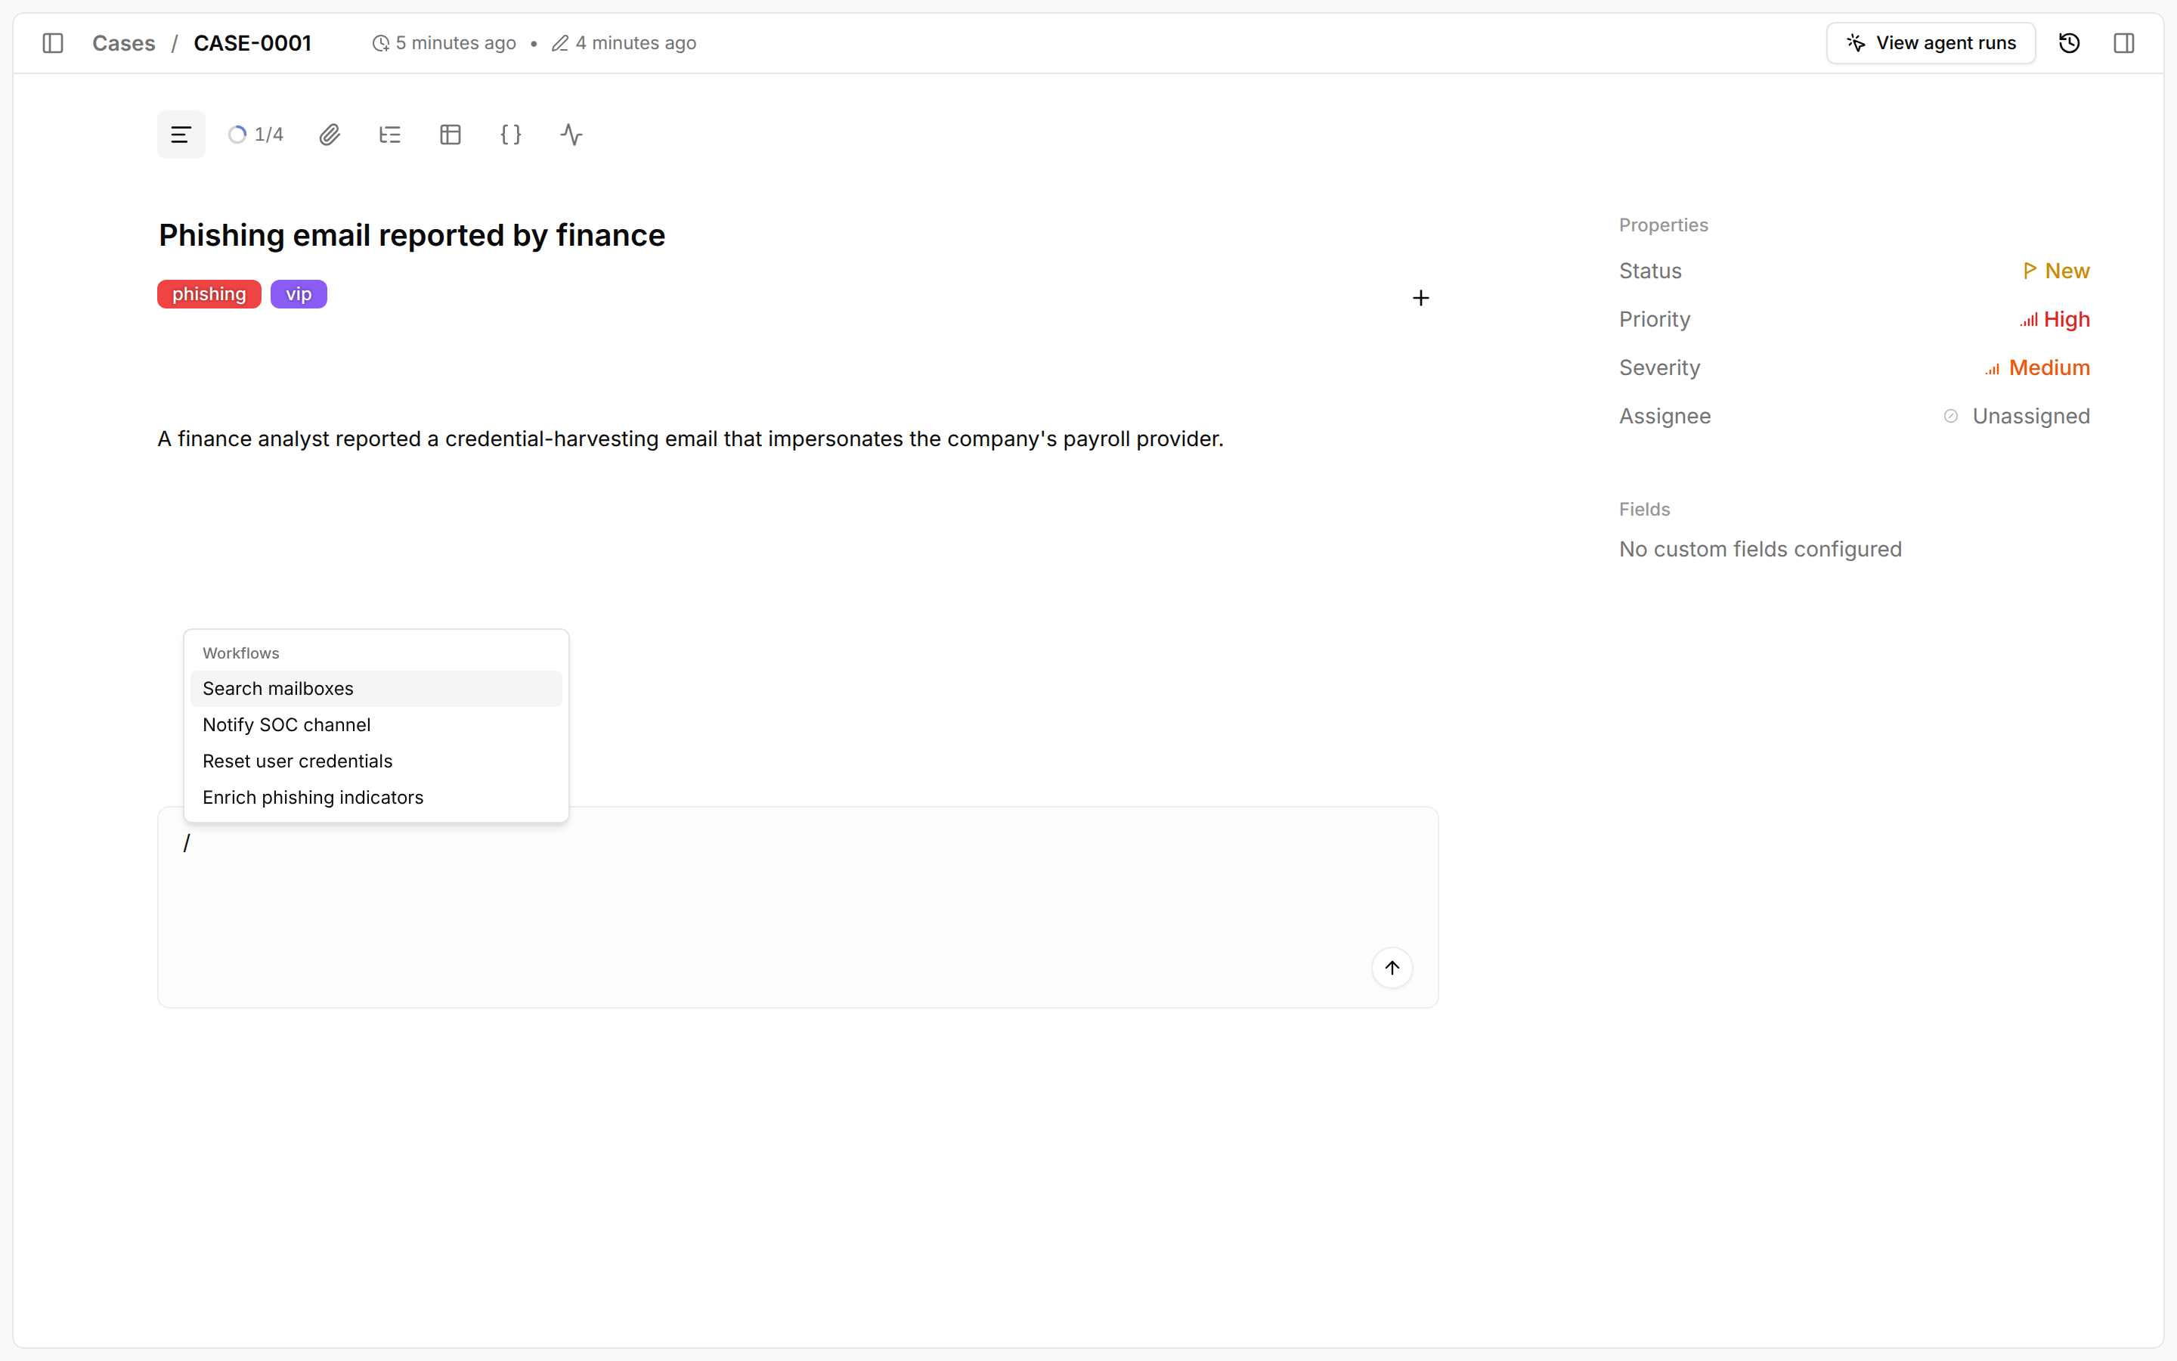
Task: Click the CASE-0001 breadcrumb
Action: [x=252, y=43]
